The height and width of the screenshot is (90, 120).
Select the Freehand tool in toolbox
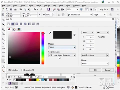click(3, 39)
